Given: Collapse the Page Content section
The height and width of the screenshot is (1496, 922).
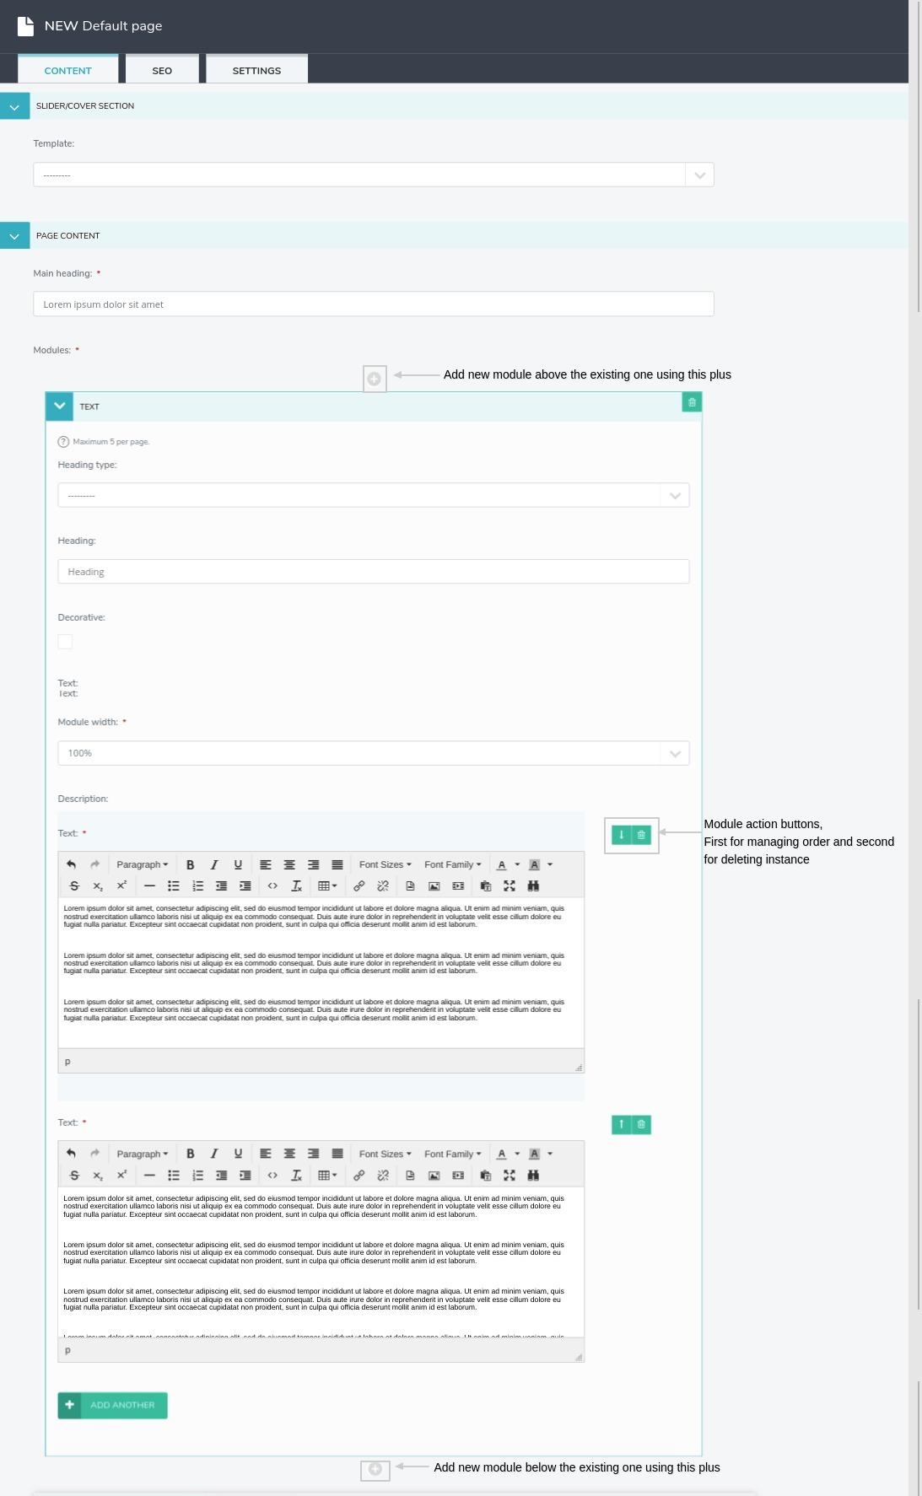Looking at the screenshot, I should click(x=14, y=236).
